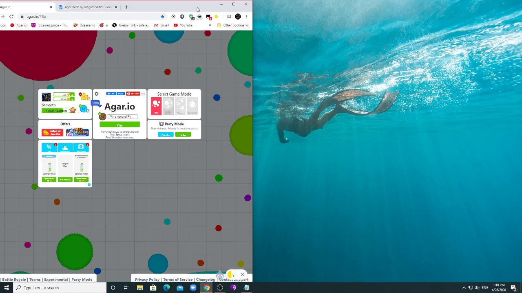This screenshot has width=522, height=293.
Task: Open the Oceanar.io bookmark
Action: click(x=84, y=25)
